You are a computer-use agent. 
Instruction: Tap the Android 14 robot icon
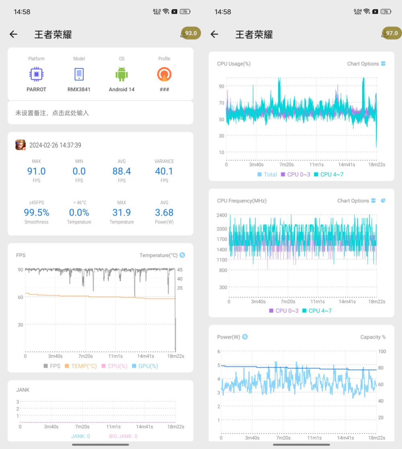(122, 74)
